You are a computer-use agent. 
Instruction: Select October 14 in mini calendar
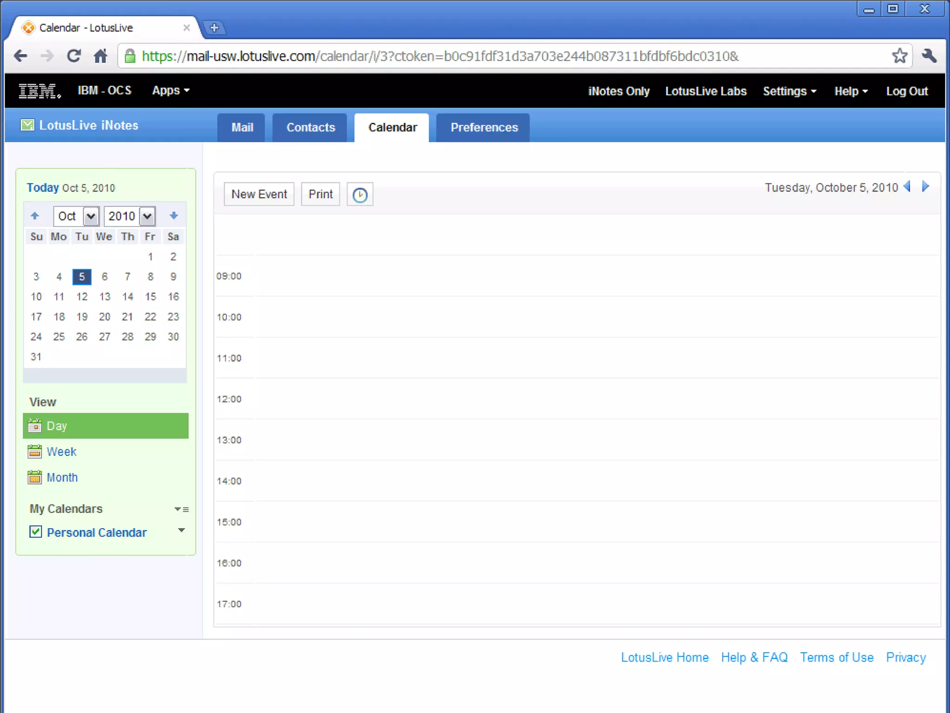point(128,297)
